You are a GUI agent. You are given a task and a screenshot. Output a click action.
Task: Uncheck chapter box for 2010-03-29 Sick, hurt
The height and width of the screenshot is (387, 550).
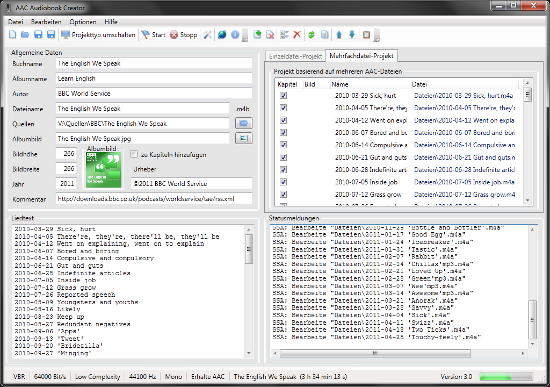tap(284, 96)
